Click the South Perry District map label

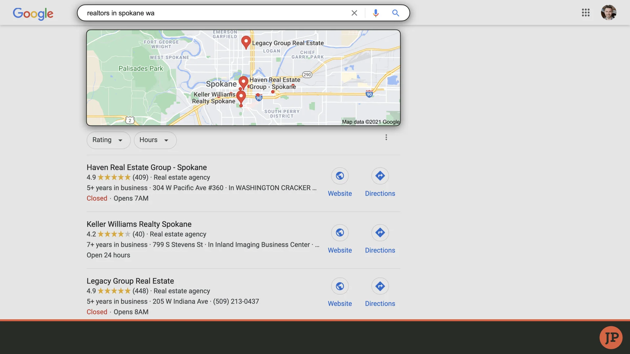point(282,114)
